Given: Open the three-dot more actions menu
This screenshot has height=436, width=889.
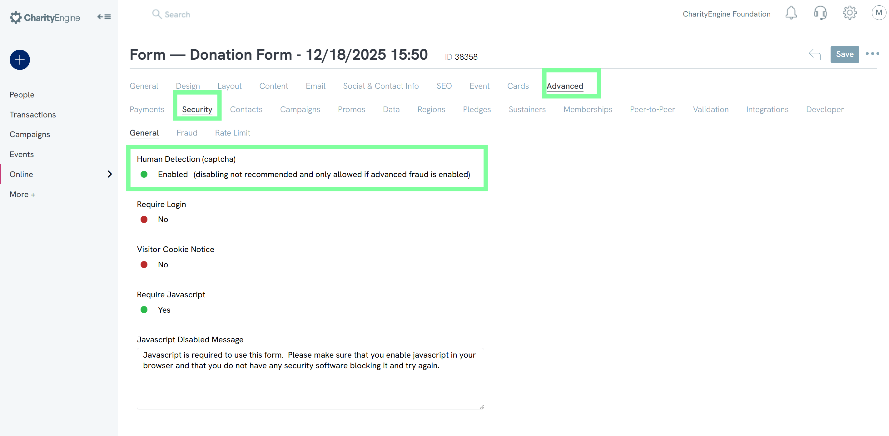Looking at the screenshot, I should click(x=872, y=54).
